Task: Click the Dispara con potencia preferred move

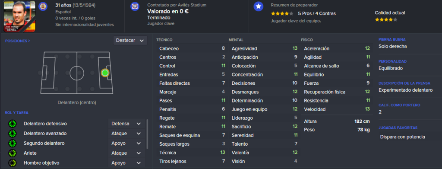Action: [x=402, y=137]
